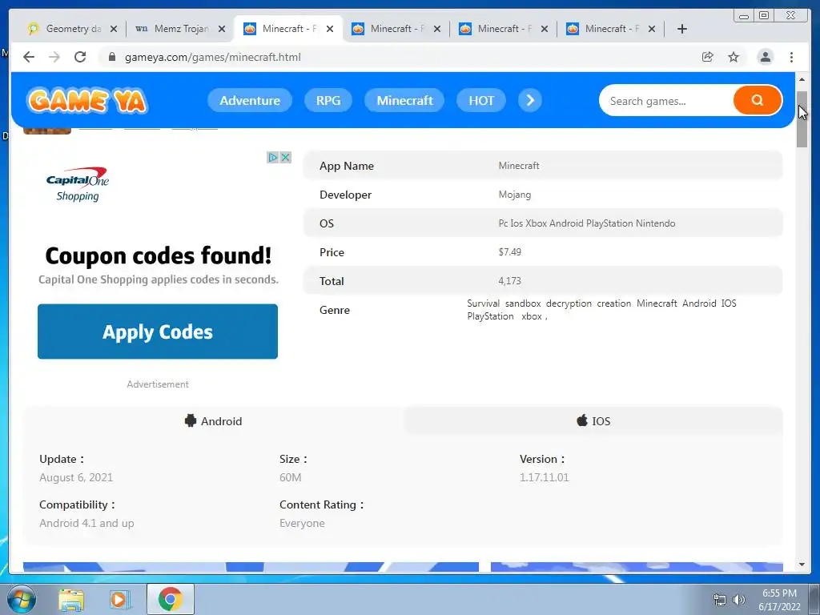This screenshot has width=820, height=615.
Task: Open the Chrome profile avatar icon
Action: (x=765, y=57)
